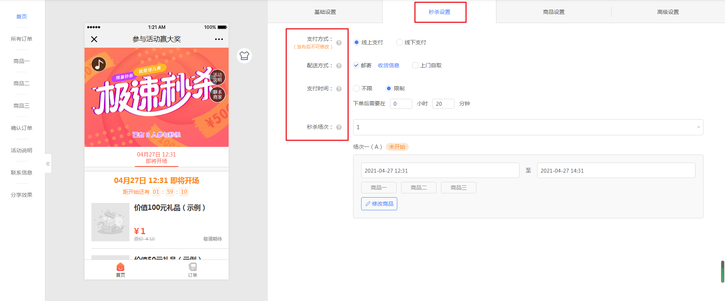This screenshot has height=301, width=725.
Task: Select the 04月27日 12:31 即将开场 session tab
Action: point(156,158)
